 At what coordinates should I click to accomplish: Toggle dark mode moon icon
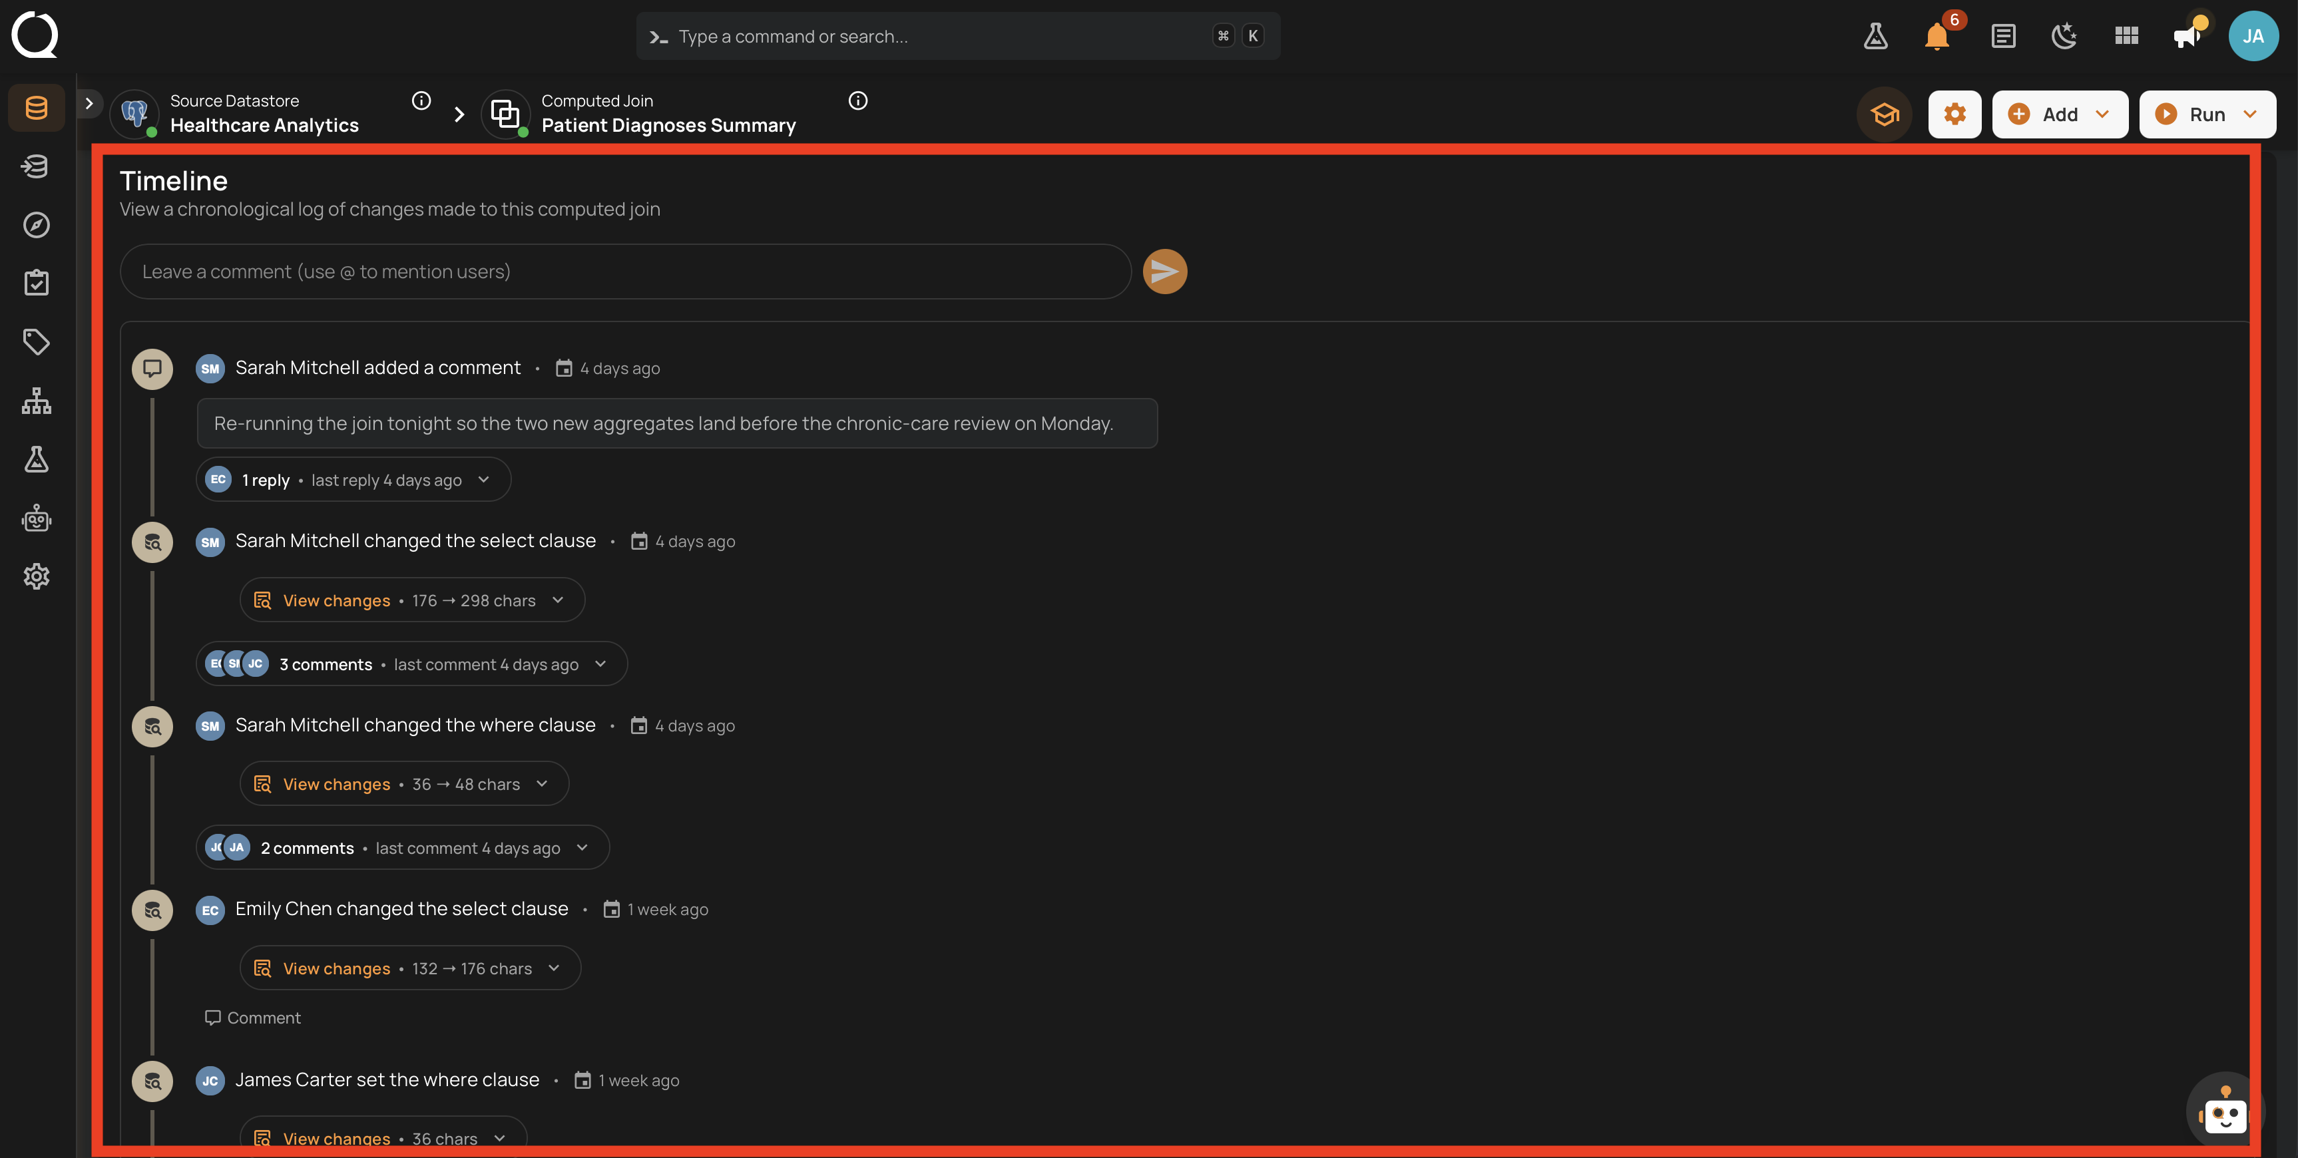(2064, 36)
